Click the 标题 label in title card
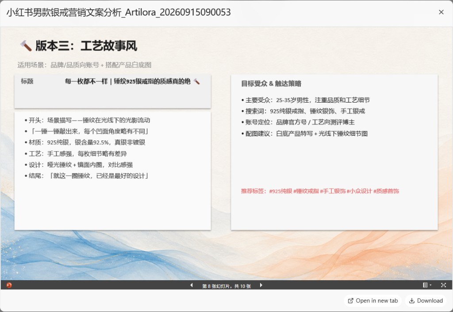Viewport: 453px width, 312px height. [x=27, y=81]
